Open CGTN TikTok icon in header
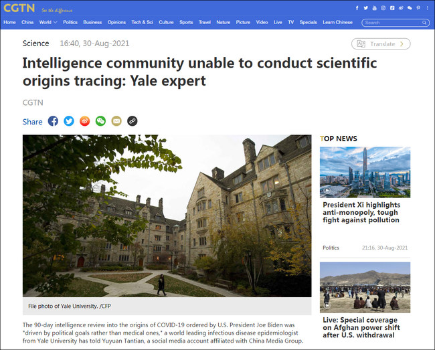Screen dimensions: 435x350 coord(392,8)
